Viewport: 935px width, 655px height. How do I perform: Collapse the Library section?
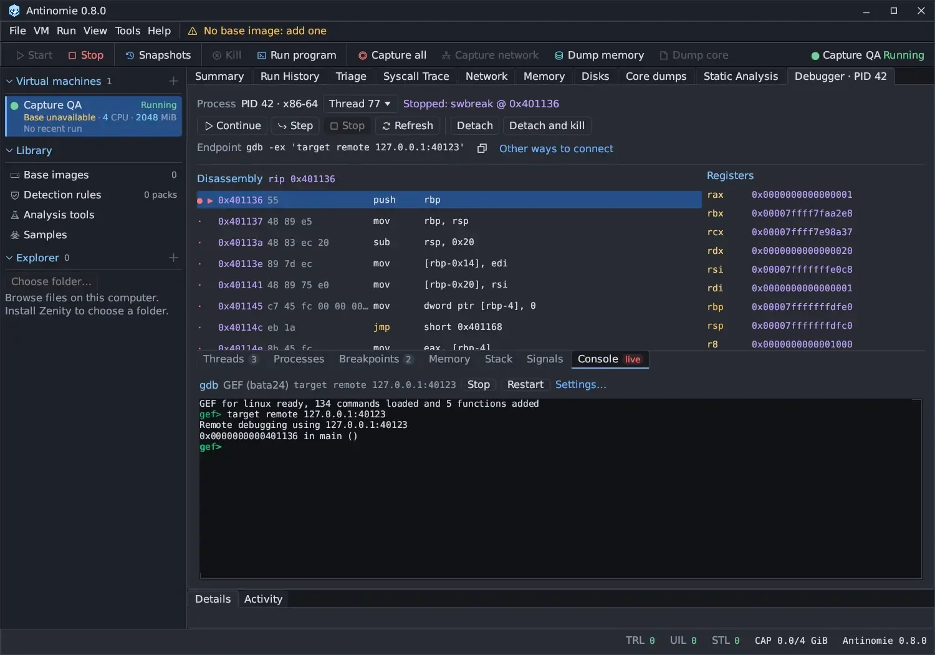pyautogui.click(x=9, y=150)
